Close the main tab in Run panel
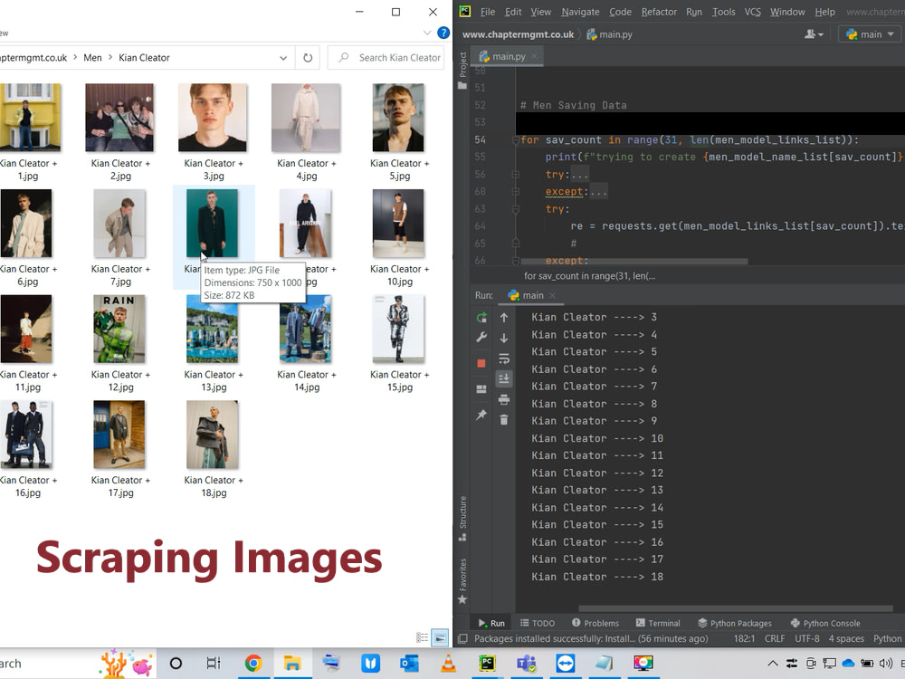 click(552, 296)
